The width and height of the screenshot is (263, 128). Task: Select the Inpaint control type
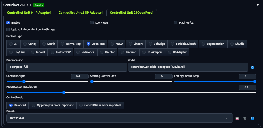coord(38,52)
